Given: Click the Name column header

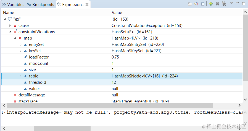Looking at the screenshot, I should (56, 13).
